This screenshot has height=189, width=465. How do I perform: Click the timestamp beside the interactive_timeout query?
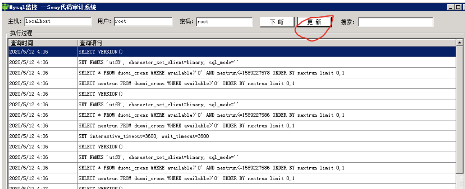click(29, 136)
